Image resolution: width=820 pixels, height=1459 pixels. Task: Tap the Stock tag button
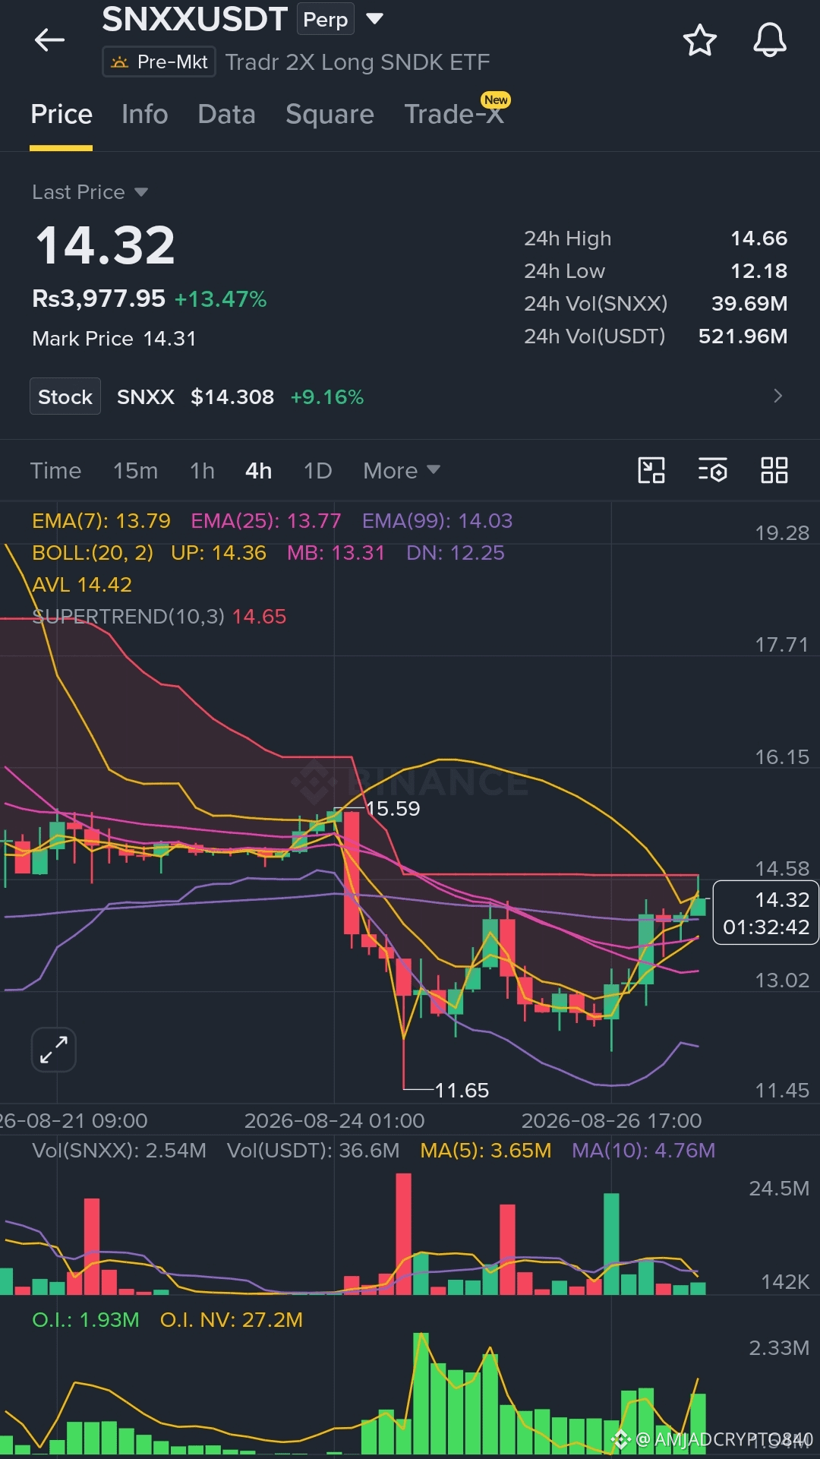pos(65,396)
